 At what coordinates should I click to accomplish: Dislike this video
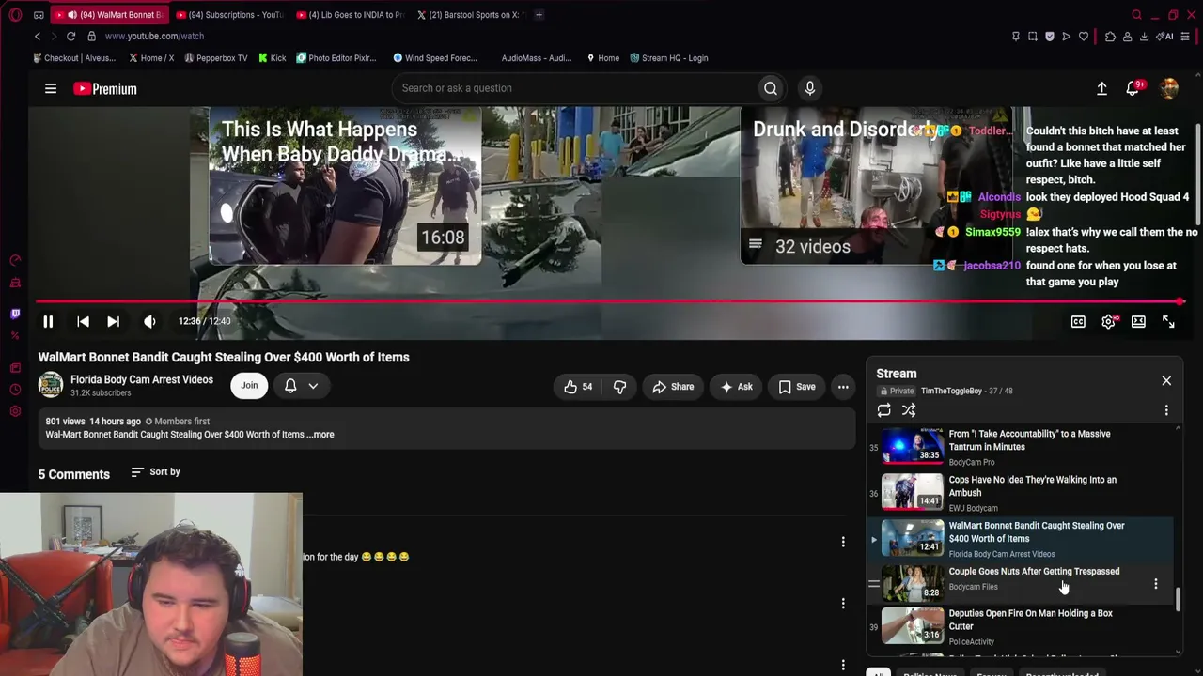(619, 387)
